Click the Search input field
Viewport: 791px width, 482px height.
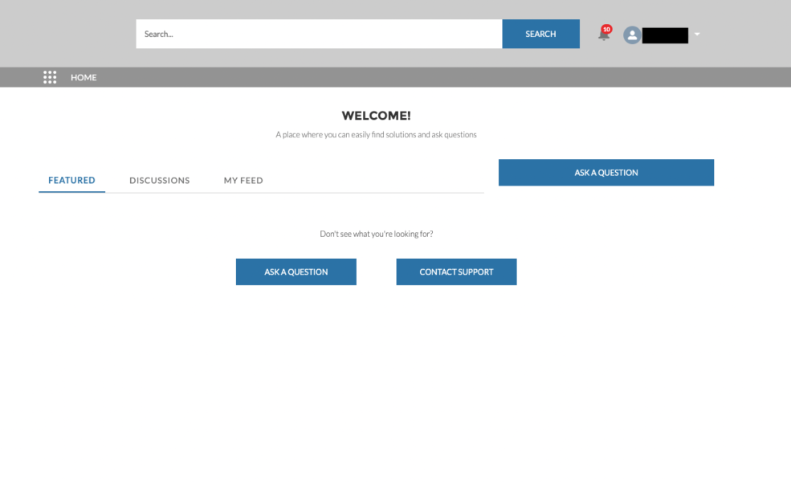319,34
